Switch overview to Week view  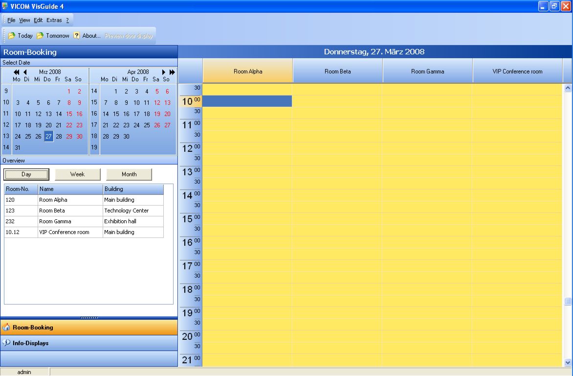(77, 174)
